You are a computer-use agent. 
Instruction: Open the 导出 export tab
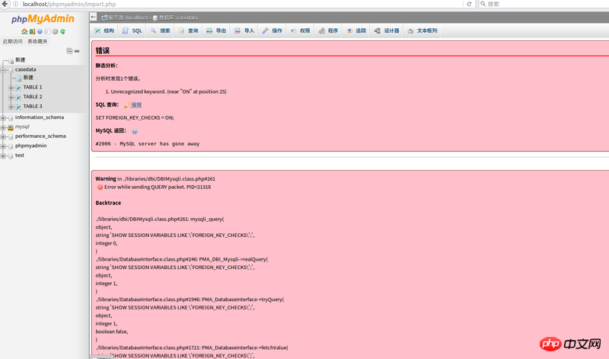(x=216, y=30)
